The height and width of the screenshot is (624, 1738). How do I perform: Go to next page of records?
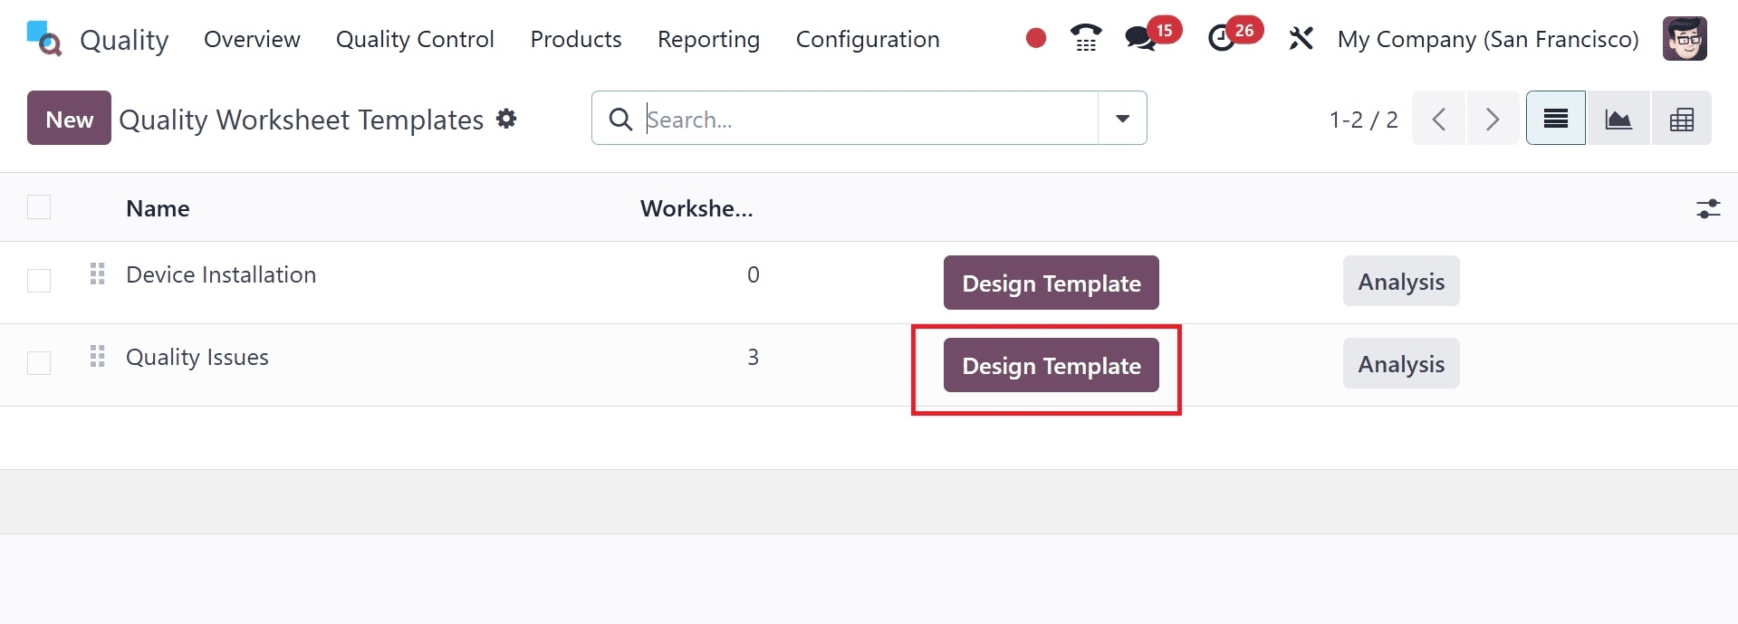[x=1493, y=119]
